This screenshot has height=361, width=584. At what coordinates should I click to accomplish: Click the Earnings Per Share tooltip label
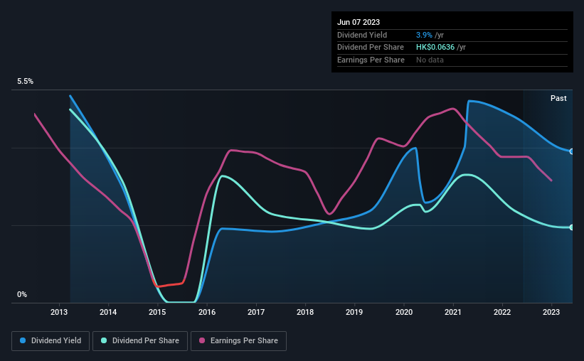(x=371, y=60)
